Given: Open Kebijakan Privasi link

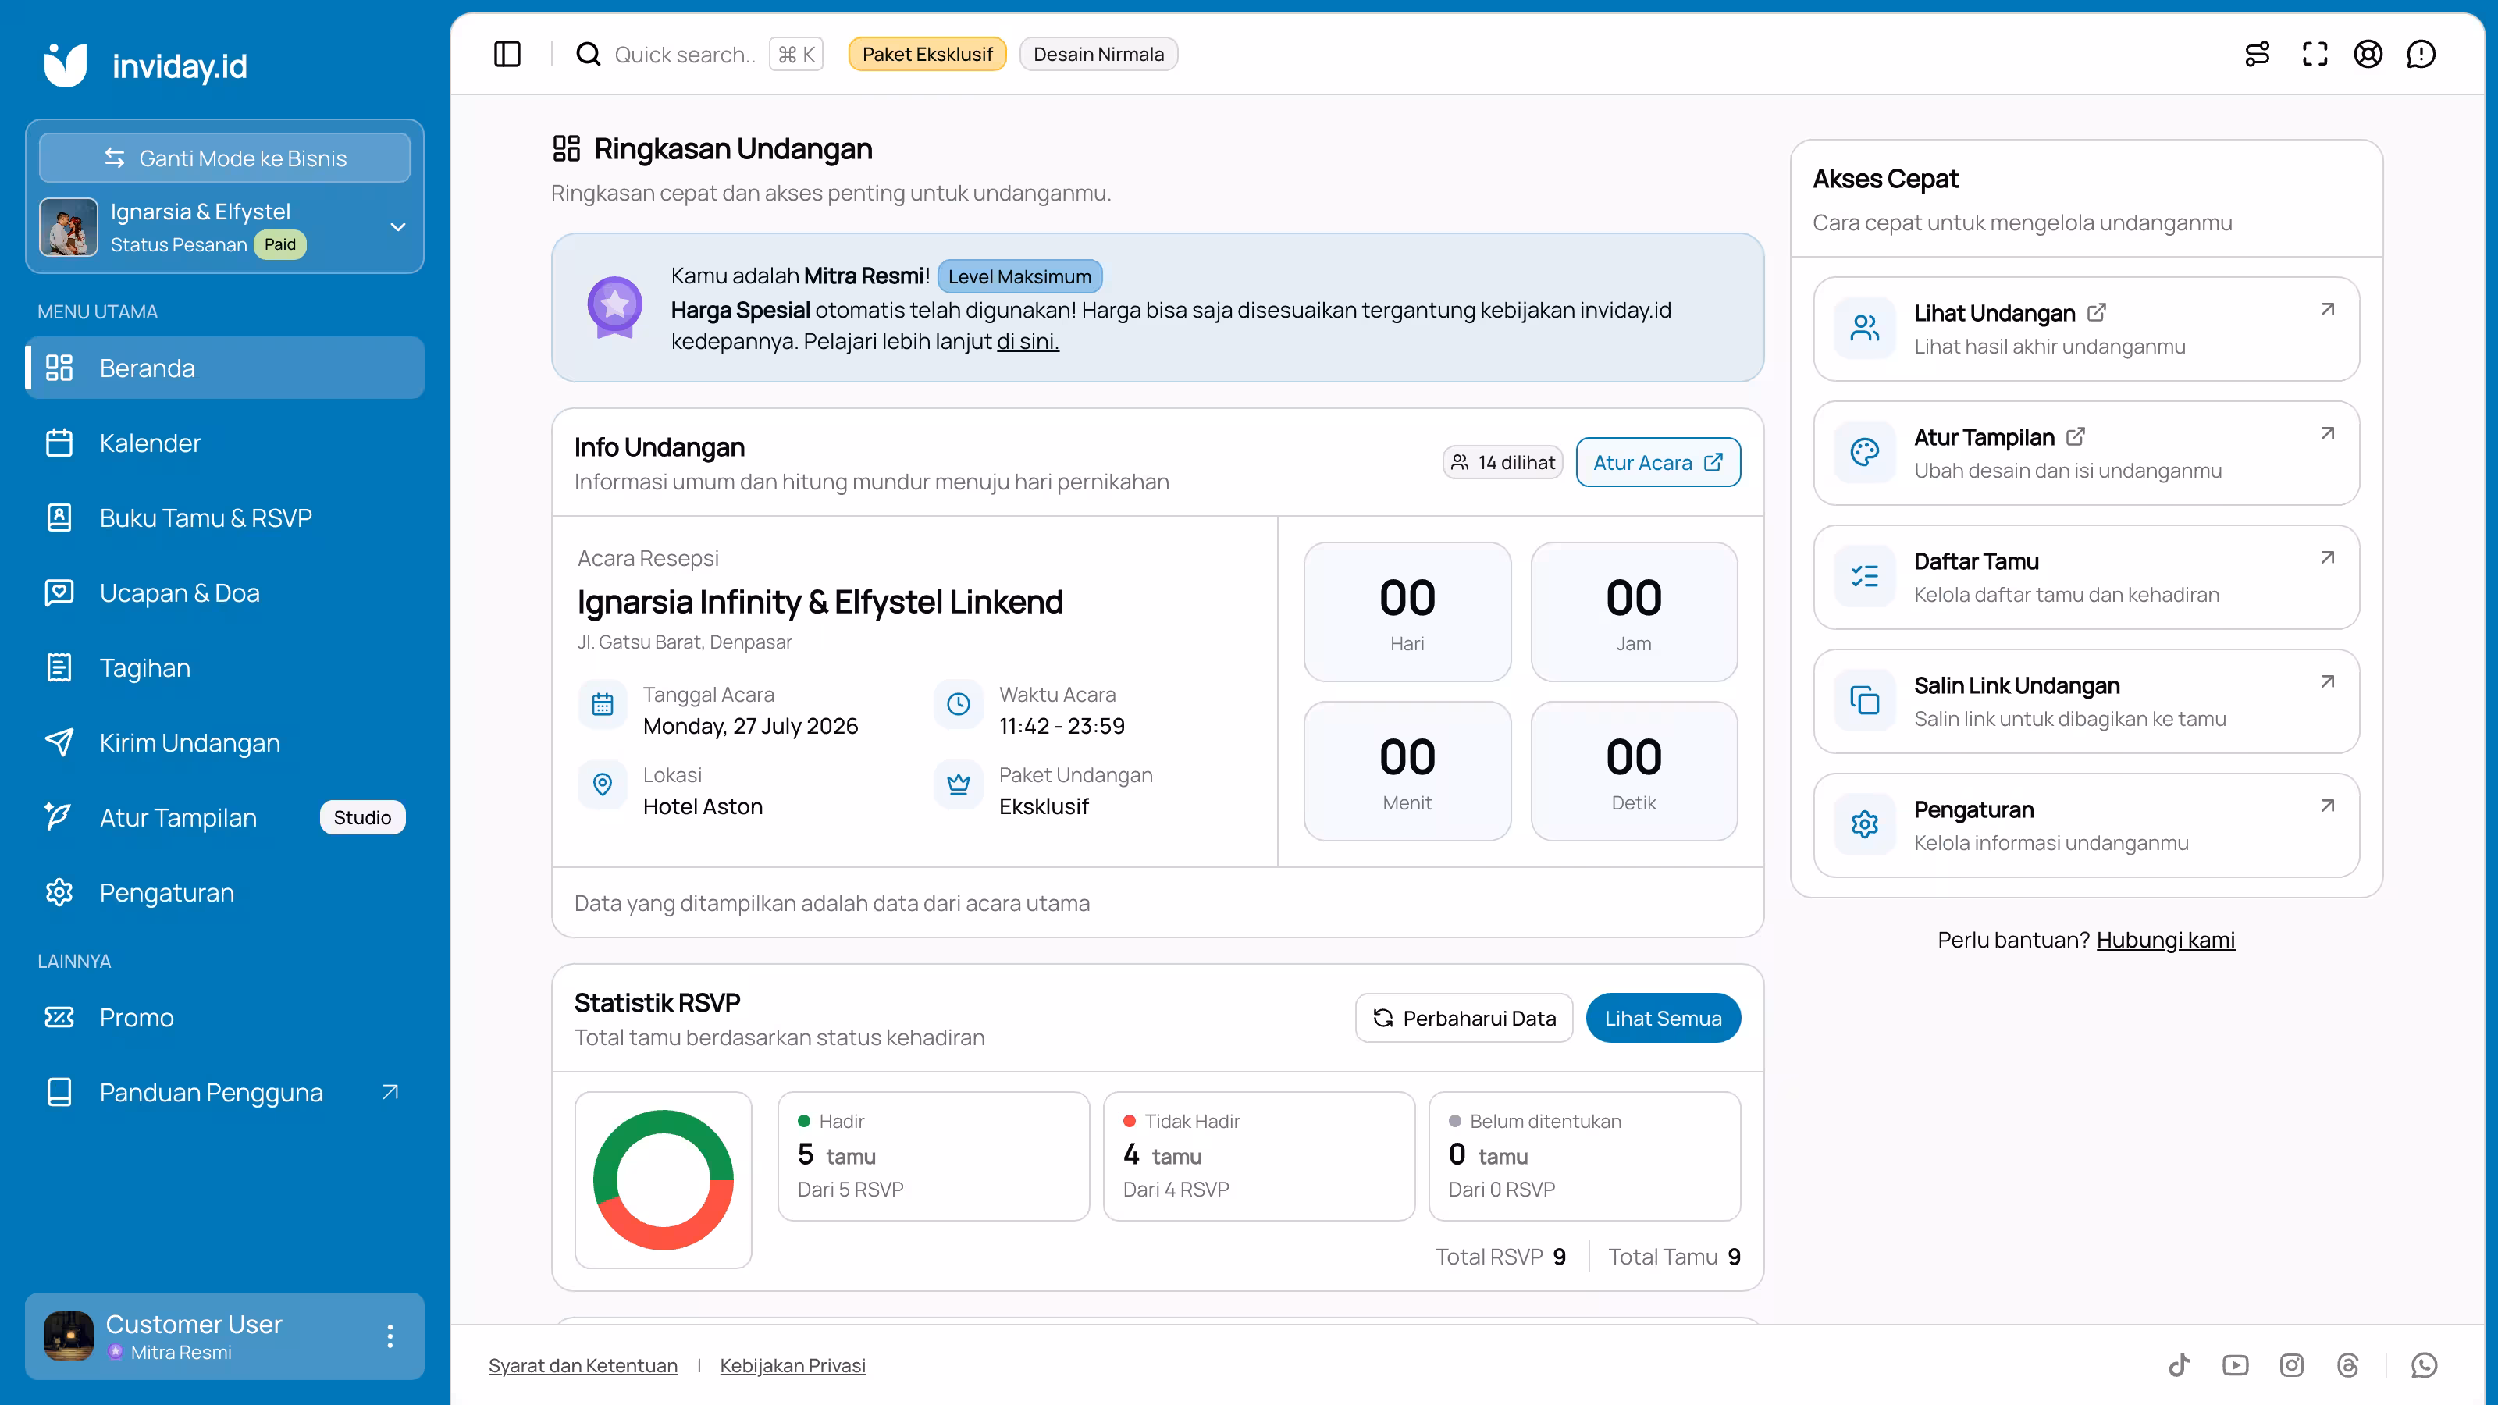Looking at the screenshot, I should 792,1365.
